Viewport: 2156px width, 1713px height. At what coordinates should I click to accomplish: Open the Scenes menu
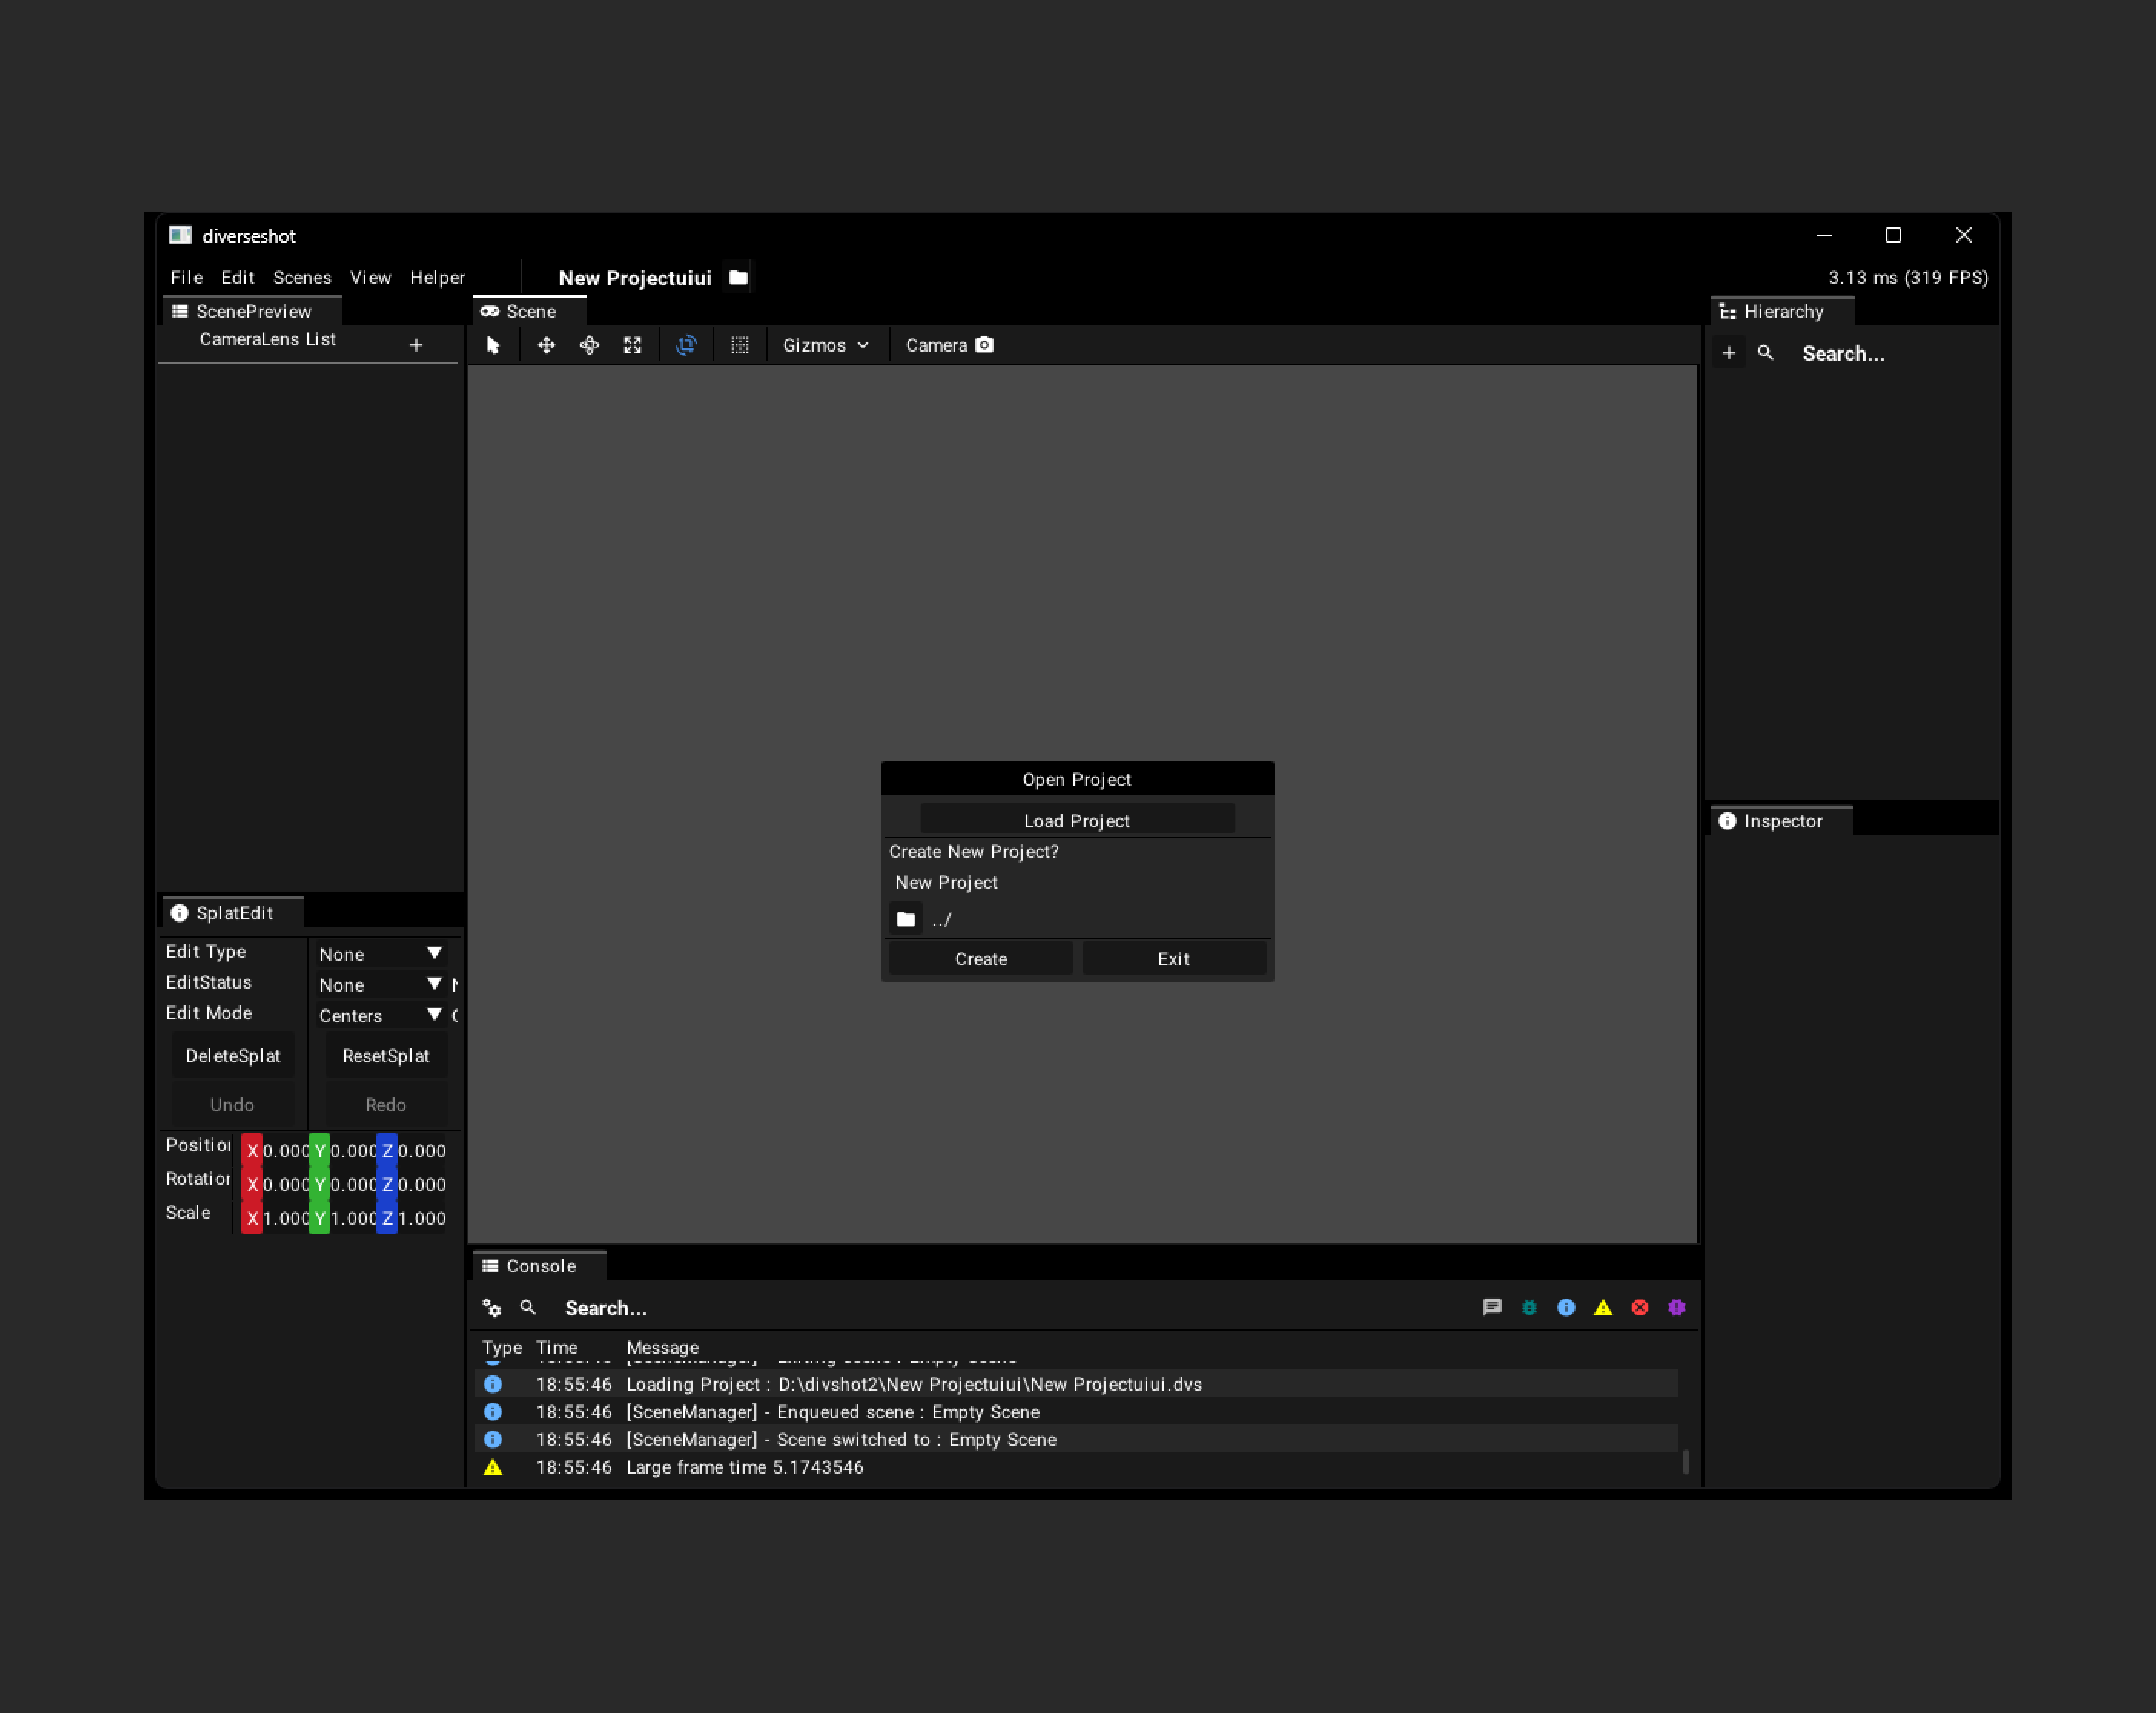301,278
